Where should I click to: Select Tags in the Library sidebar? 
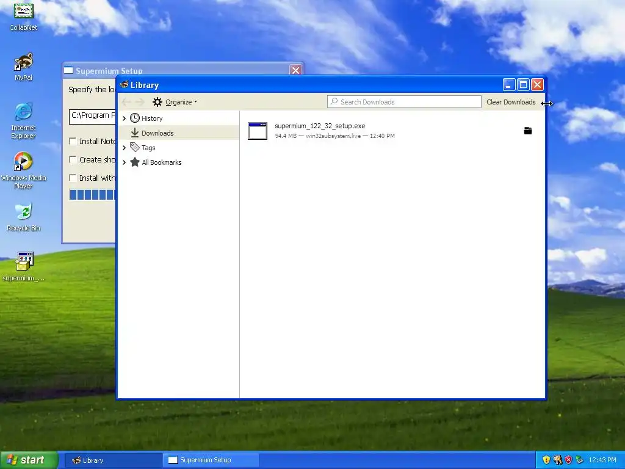tap(179, 148)
